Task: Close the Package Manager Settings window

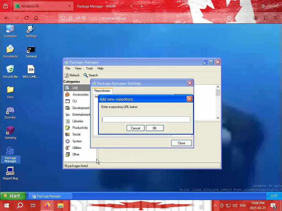Action: 190,83
